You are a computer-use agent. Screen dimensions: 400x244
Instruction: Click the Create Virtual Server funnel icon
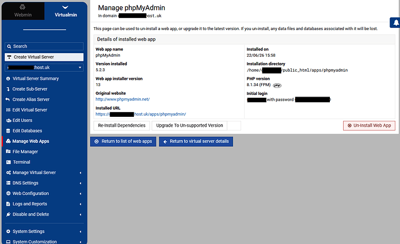[x=9, y=57]
